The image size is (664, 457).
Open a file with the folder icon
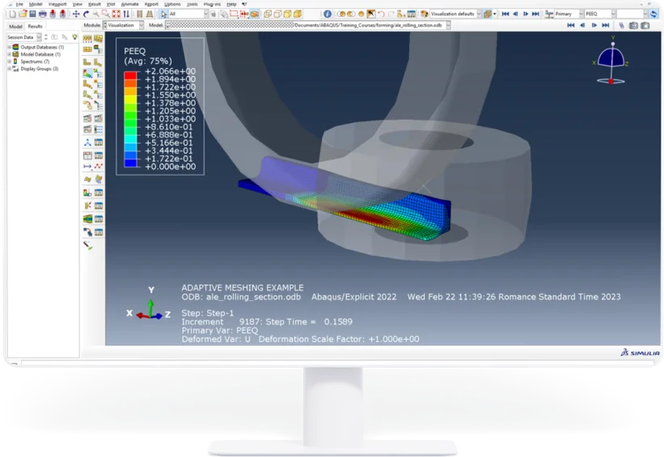point(23,14)
